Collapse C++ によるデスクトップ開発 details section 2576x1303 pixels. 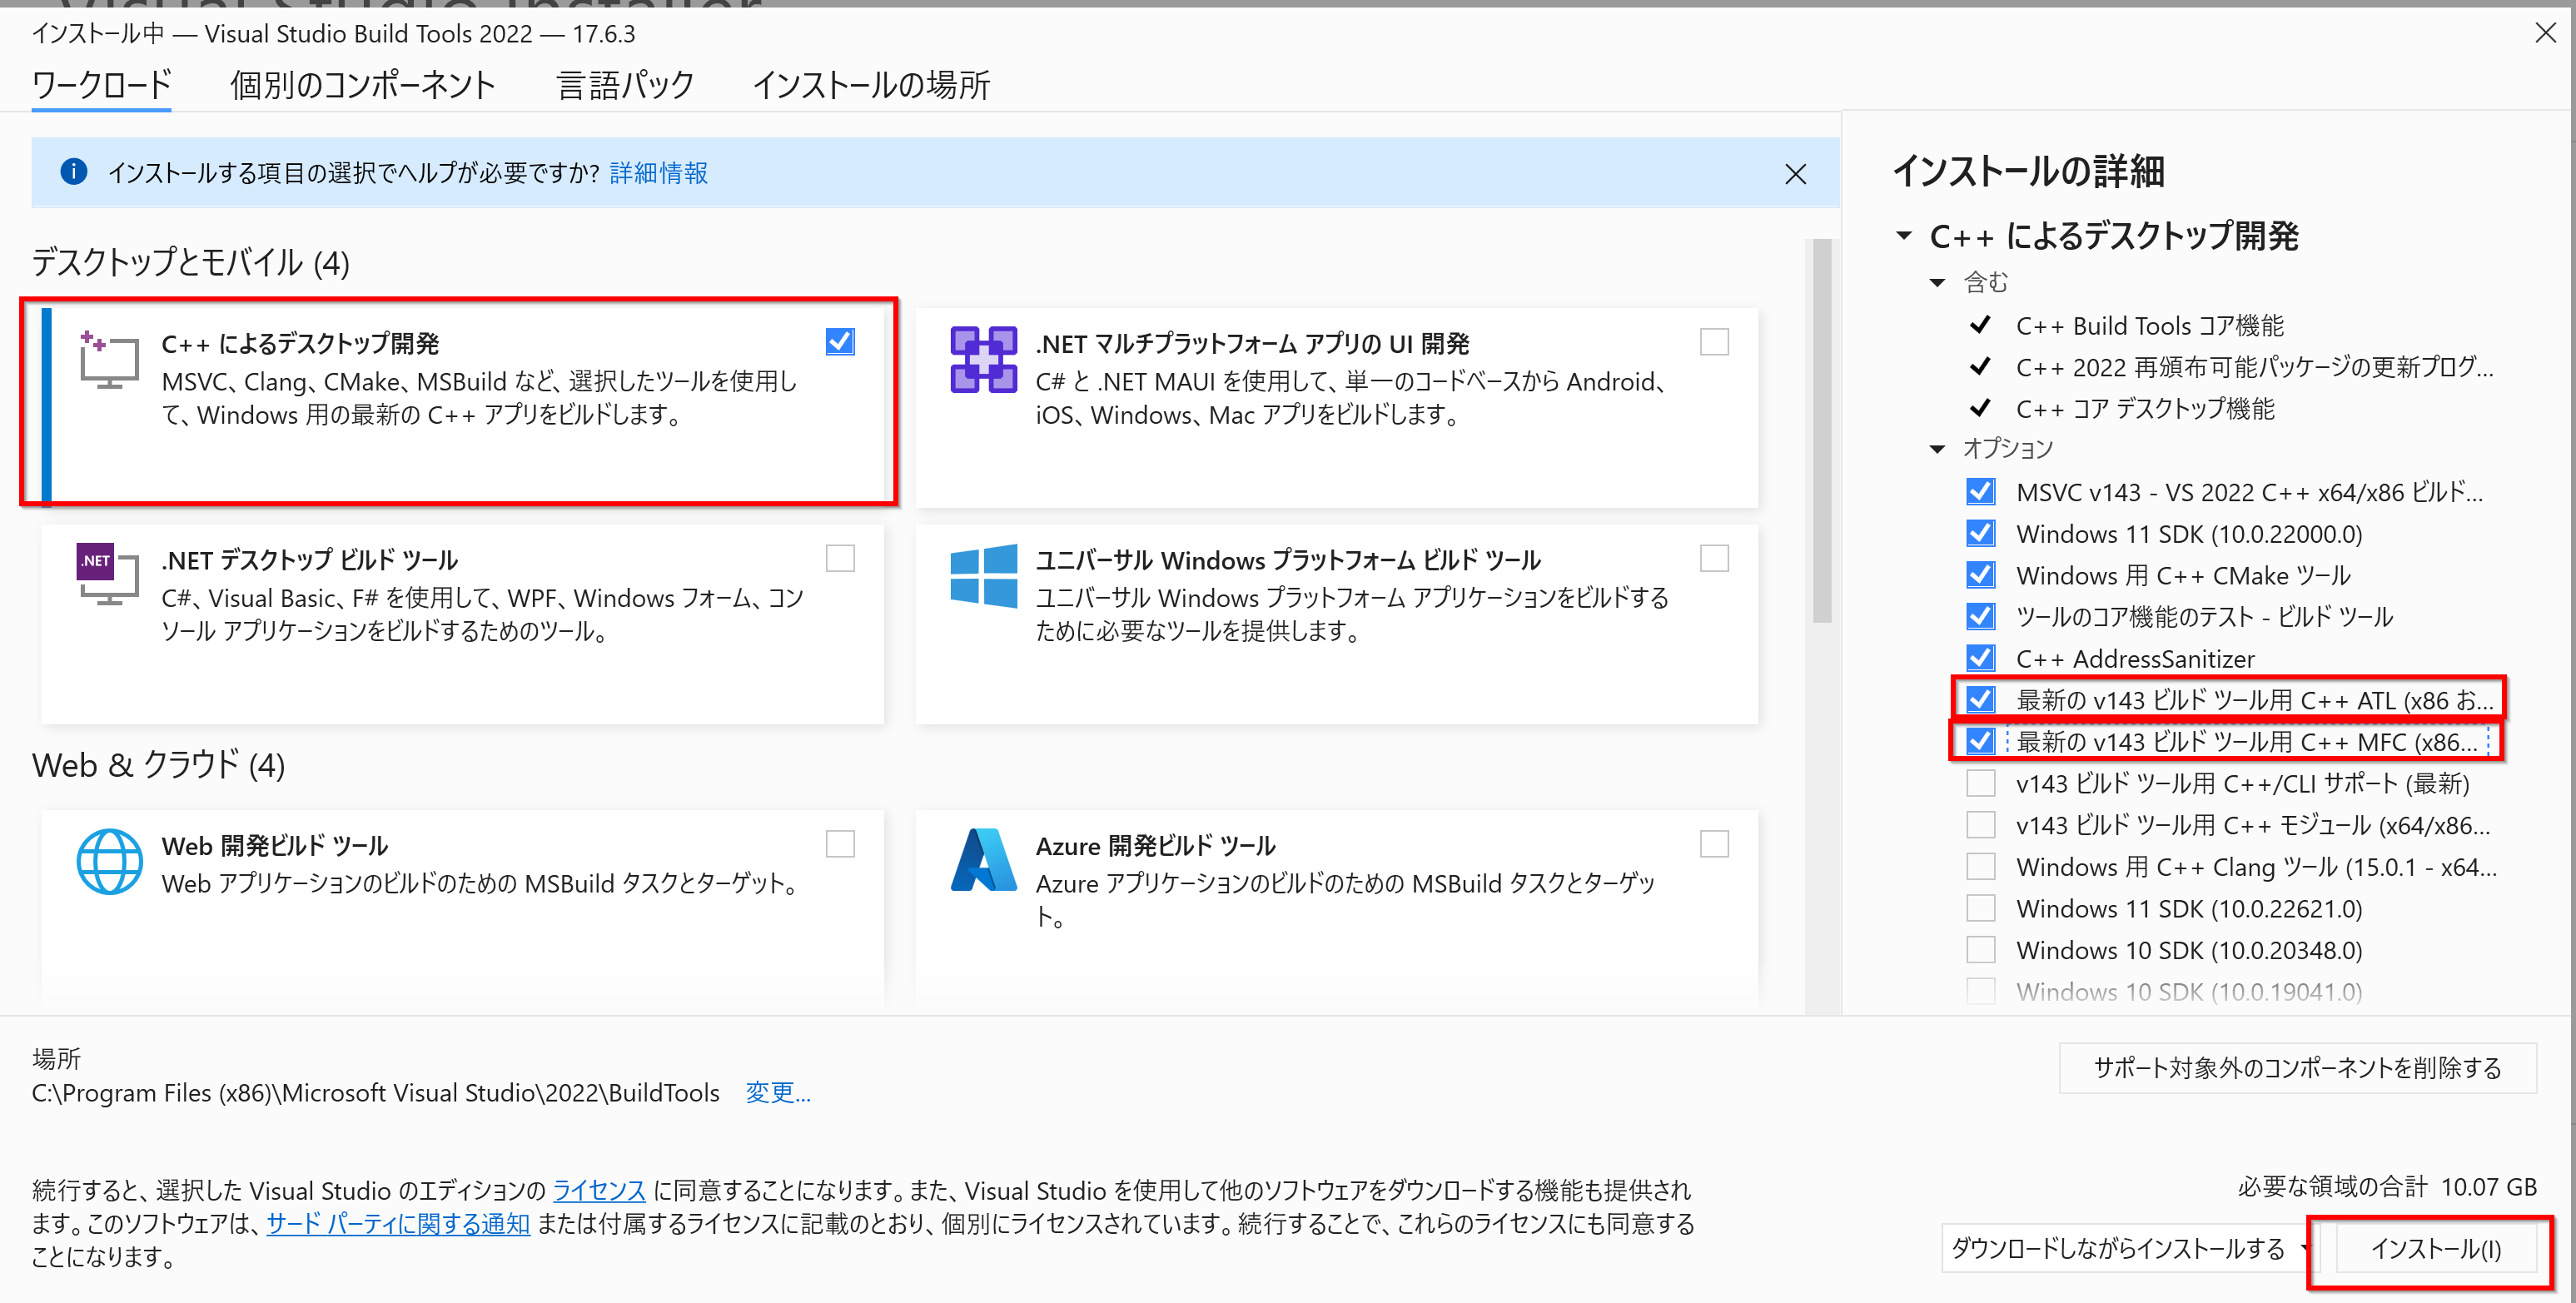click(x=1904, y=236)
